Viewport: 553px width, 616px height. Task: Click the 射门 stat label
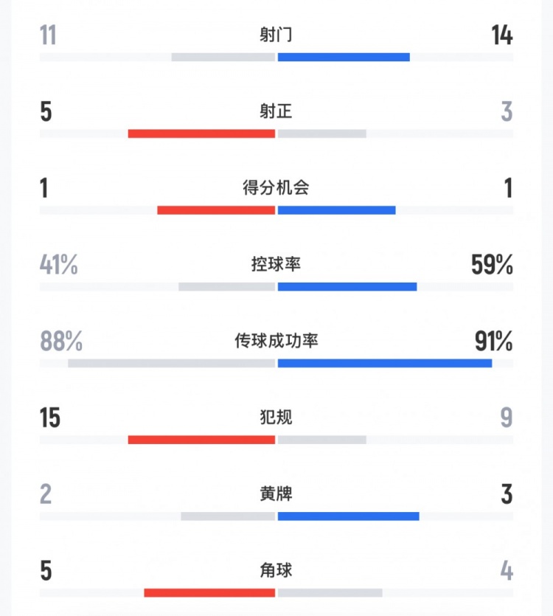point(276,35)
